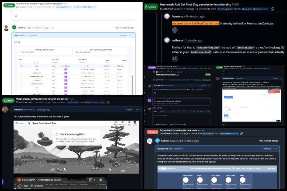Click commenter avatar on Moron display PR
Screen dimensions: 287x191
(5, 109)
